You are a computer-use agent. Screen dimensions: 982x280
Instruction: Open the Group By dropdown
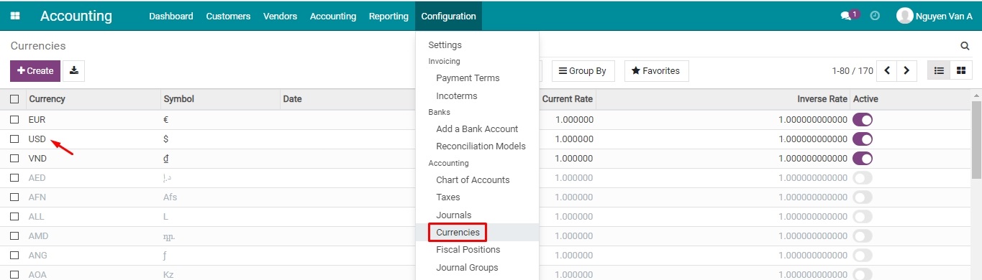click(583, 71)
